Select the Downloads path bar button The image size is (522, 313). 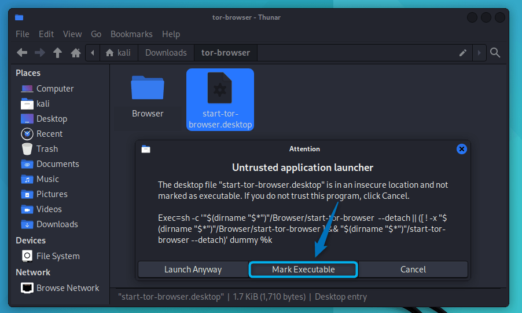point(166,53)
